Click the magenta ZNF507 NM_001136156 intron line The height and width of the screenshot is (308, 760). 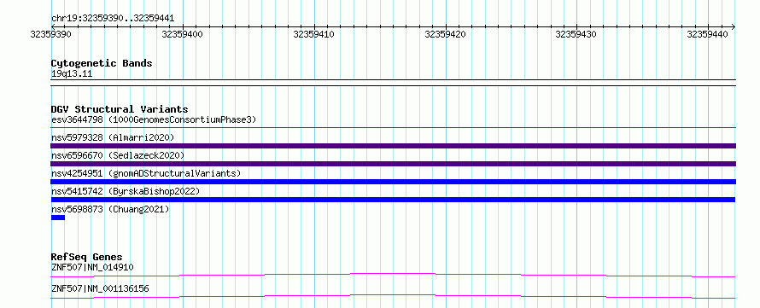393,296
